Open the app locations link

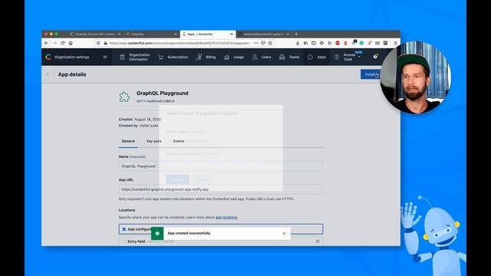point(226,217)
